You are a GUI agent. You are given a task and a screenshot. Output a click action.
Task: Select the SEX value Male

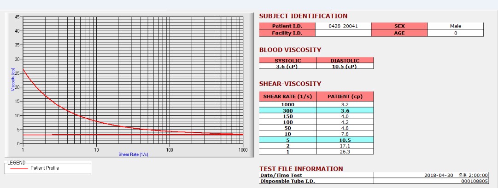pos(456,26)
